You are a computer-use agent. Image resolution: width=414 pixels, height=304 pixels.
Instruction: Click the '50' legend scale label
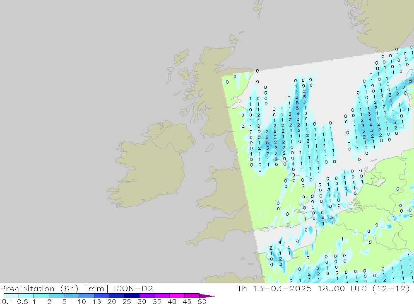(202, 302)
